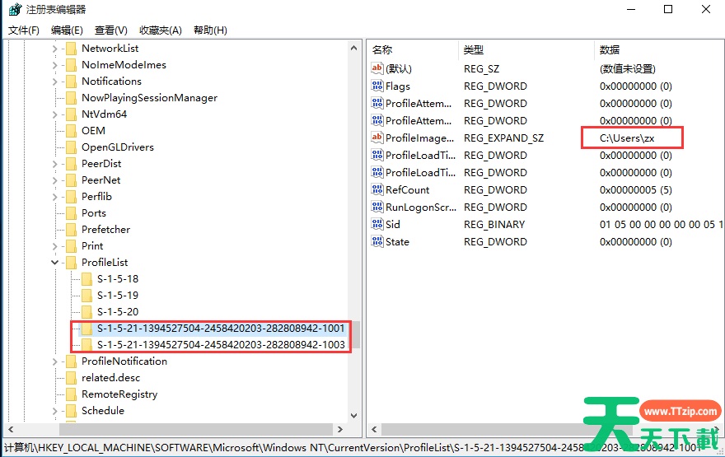The image size is (725, 457).
Task: Select the OpenGLDrivers folder icon
Action: [x=71, y=147]
